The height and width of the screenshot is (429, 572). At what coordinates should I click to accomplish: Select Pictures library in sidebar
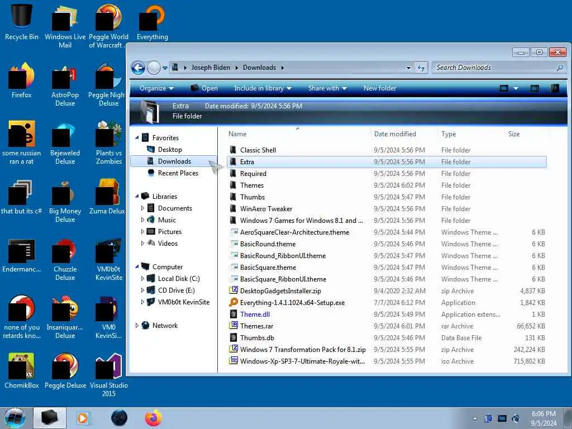[170, 232]
